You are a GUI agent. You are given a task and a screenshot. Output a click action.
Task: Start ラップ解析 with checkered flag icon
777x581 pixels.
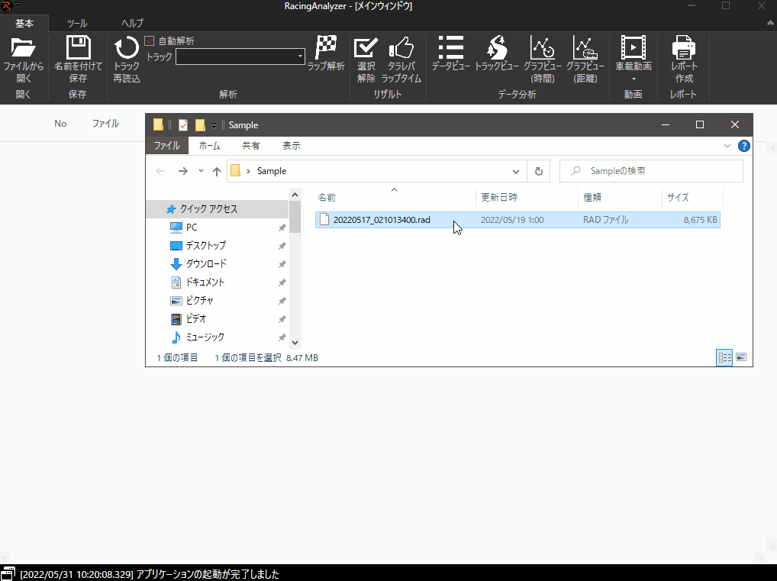click(326, 47)
